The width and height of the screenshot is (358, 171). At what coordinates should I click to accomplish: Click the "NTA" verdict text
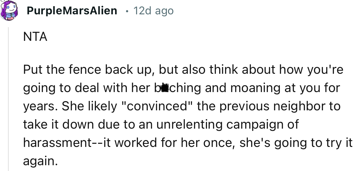[35, 37]
